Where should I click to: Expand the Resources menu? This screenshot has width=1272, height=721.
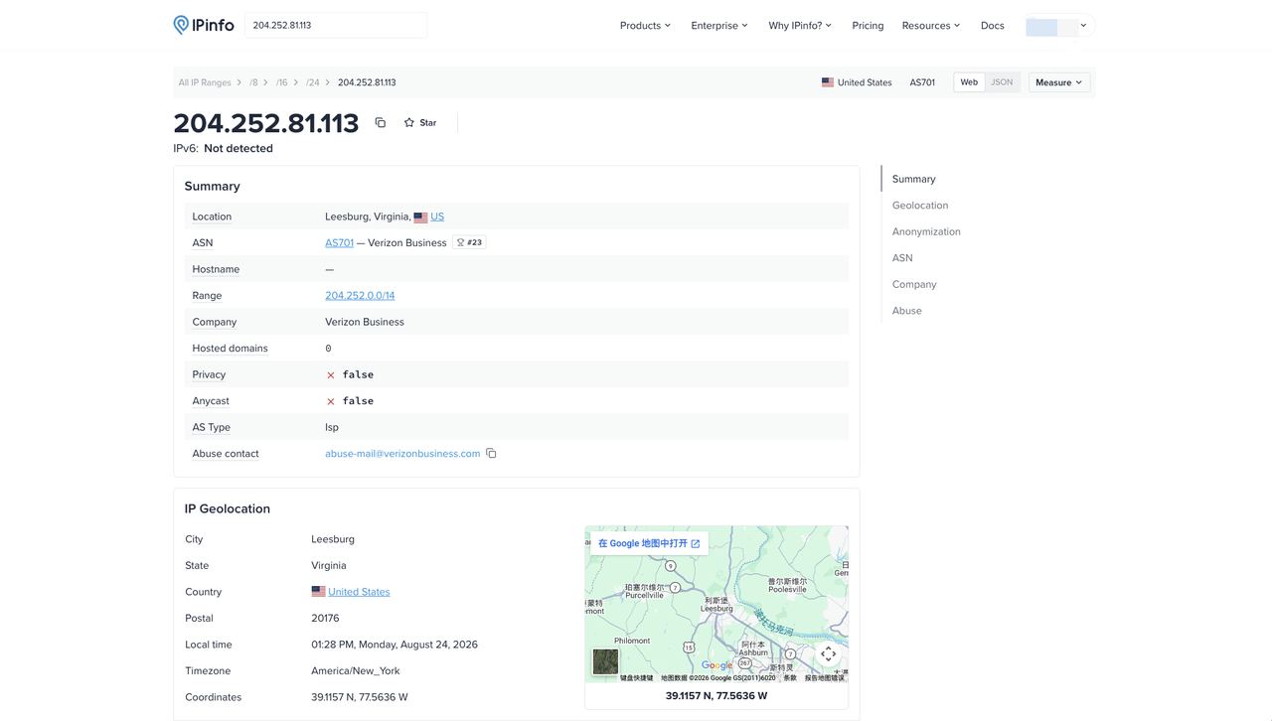(x=931, y=25)
